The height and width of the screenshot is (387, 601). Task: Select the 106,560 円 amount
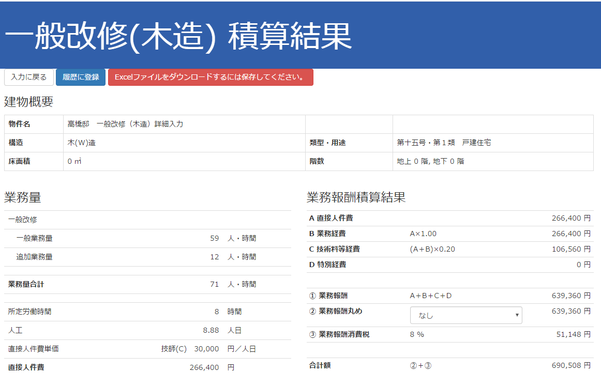(x=571, y=249)
